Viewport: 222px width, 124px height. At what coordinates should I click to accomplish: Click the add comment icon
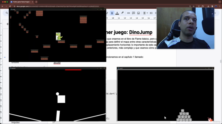pyautogui.click(x=133, y=13)
